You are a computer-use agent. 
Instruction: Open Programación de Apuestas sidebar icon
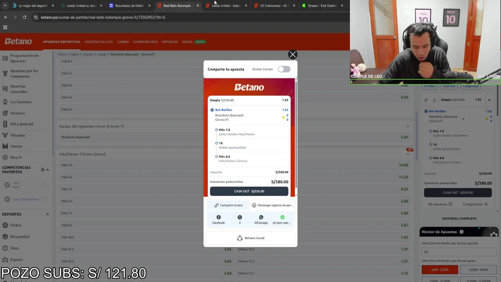[5, 58]
